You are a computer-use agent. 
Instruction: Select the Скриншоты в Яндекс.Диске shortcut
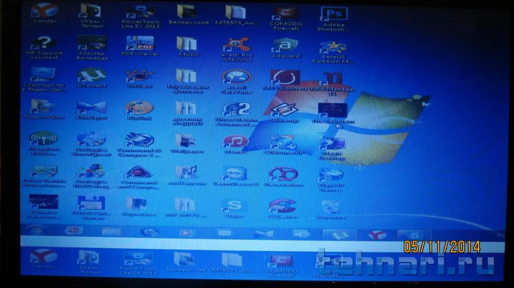click(x=44, y=79)
